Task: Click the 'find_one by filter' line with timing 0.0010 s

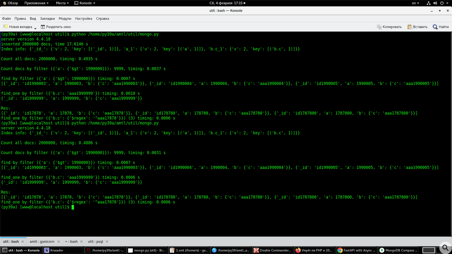Action: pyautogui.click(x=70, y=93)
